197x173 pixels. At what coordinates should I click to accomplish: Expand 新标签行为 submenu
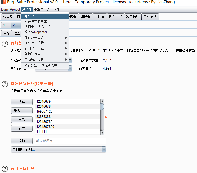(x=45, y=54)
